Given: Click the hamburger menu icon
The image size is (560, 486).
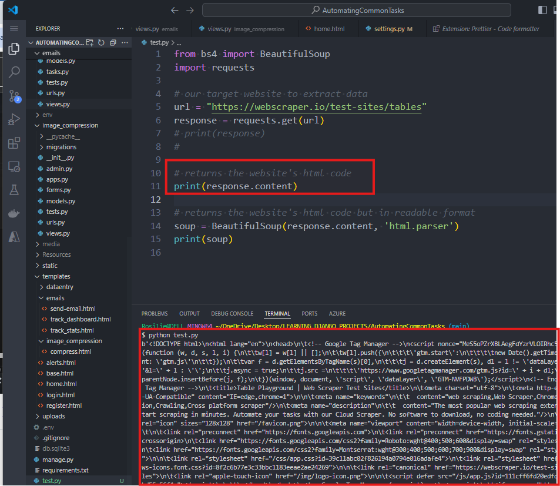Looking at the screenshot, I should click(14, 29).
